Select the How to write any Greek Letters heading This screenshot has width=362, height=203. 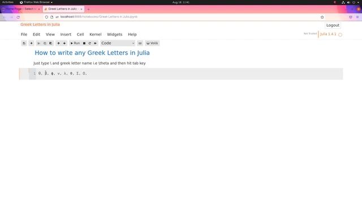point(92,52)
